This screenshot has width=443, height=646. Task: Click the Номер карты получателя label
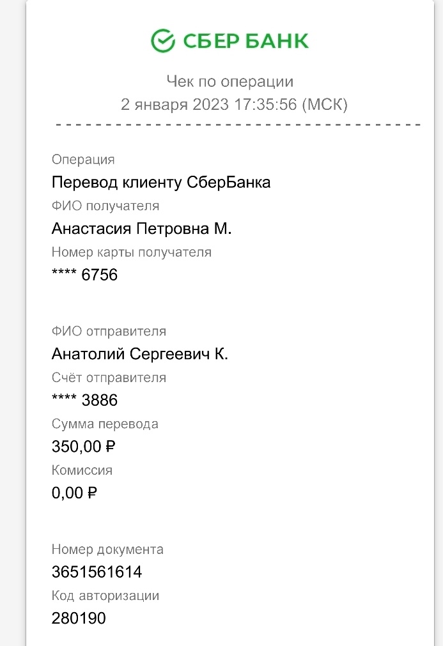click(x=132, y=252)
